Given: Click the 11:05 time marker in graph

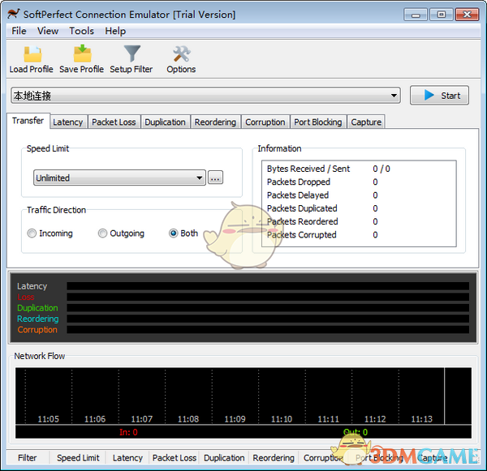Looking at the screenshot, I should 48,419.
